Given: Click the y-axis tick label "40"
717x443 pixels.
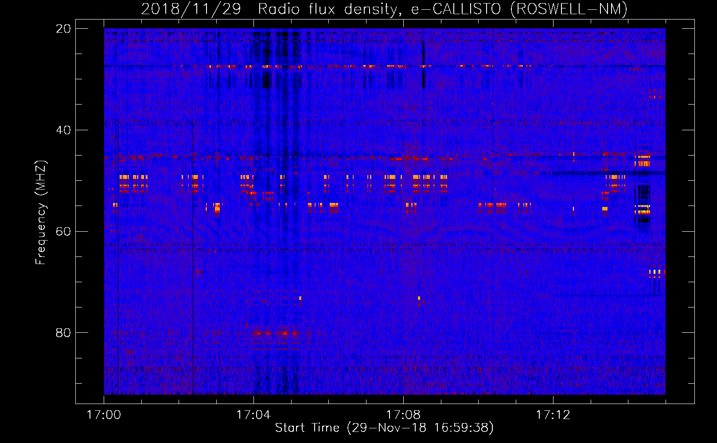Looking at the screenshot, I should click(63, 130).
